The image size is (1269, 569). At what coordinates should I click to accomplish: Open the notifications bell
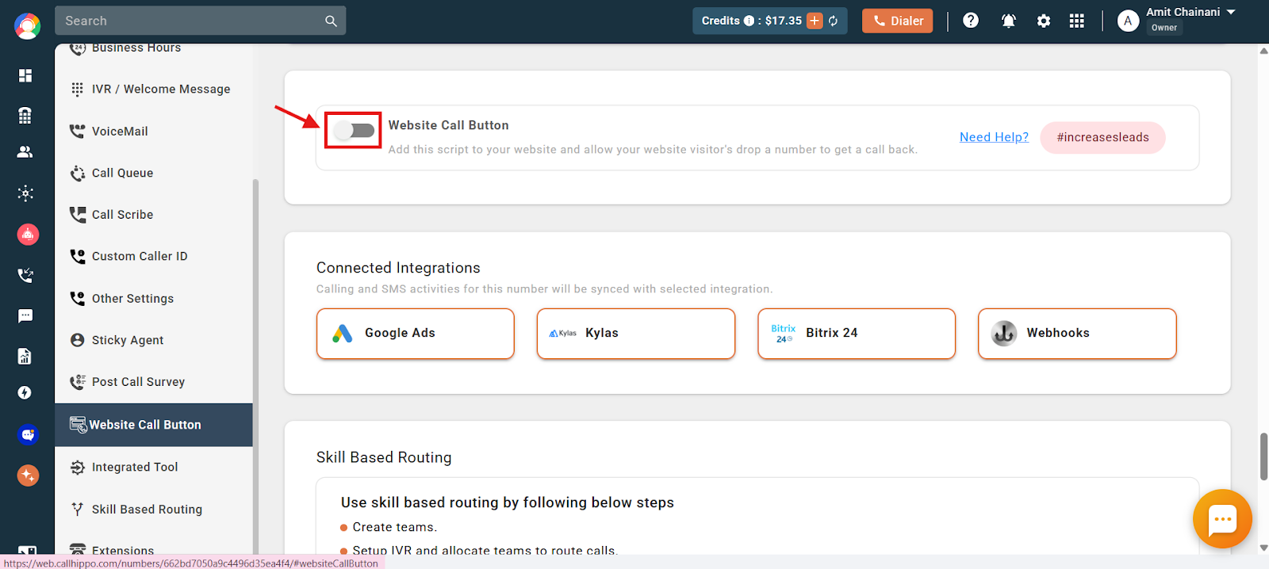pyautogui.click(x=1009, y=21)
